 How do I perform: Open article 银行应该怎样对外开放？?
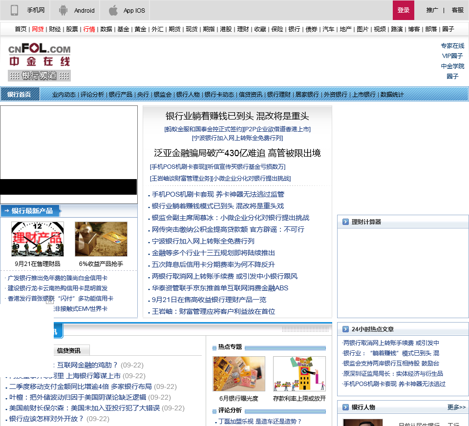46,419
